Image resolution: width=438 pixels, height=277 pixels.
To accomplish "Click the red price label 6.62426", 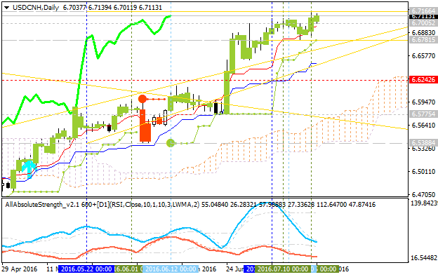I will 423,80.
